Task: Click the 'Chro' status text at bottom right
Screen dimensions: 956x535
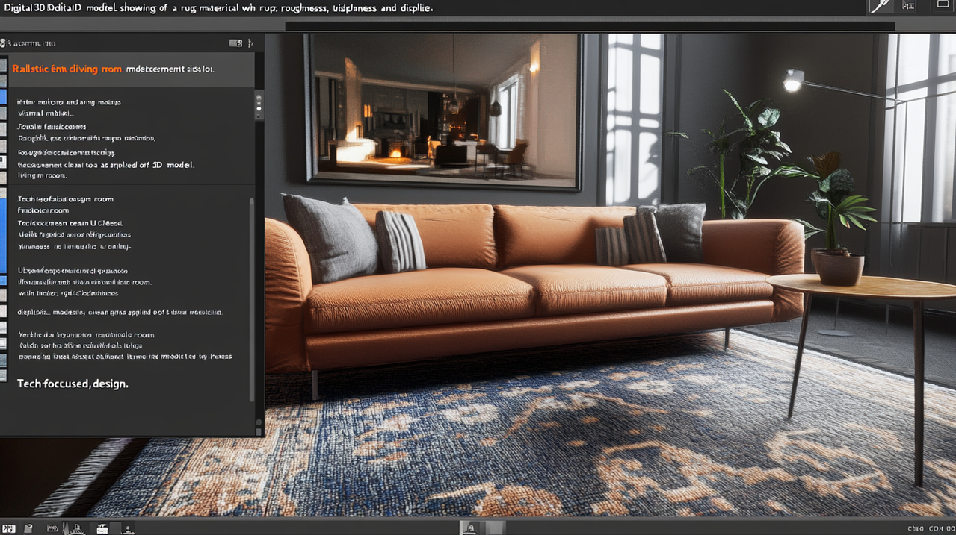Action: [x=915, y=529]
